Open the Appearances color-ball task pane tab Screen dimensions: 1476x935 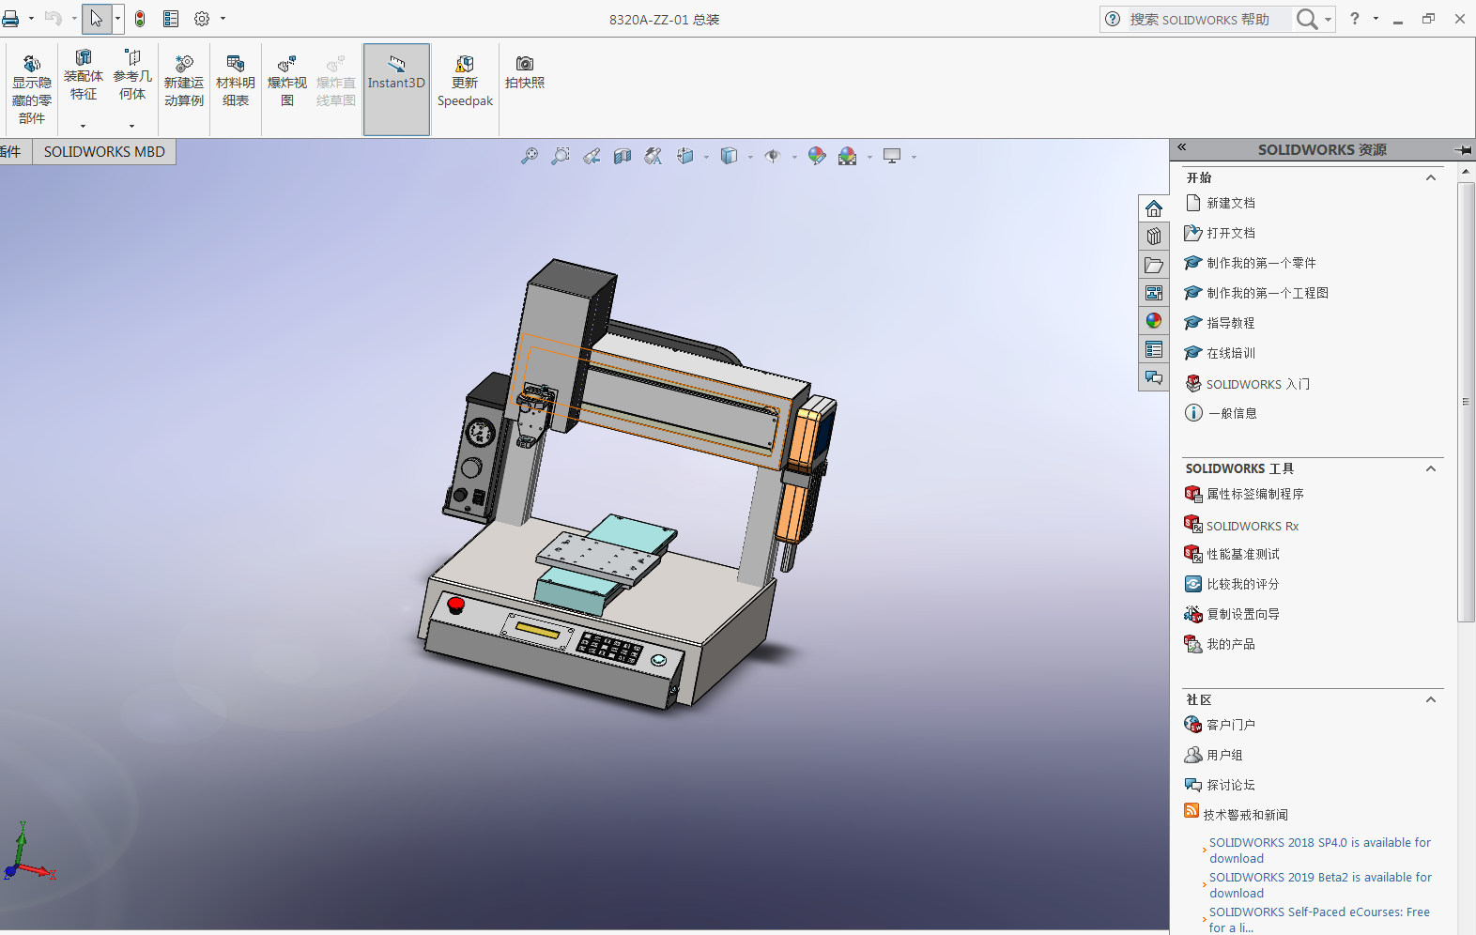click(x=1154, y=321)
